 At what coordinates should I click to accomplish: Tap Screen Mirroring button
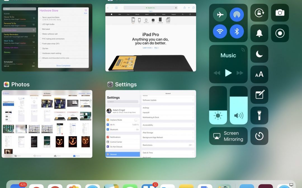(x=228, y=136)
